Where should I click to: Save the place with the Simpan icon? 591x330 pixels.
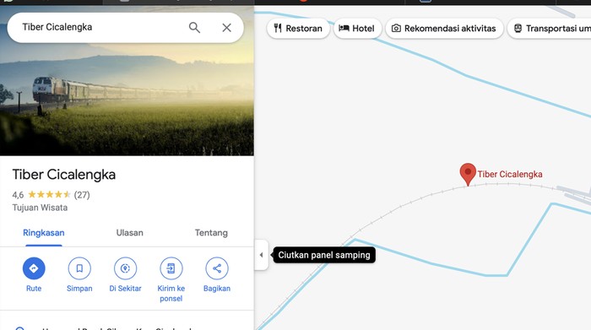79,268
